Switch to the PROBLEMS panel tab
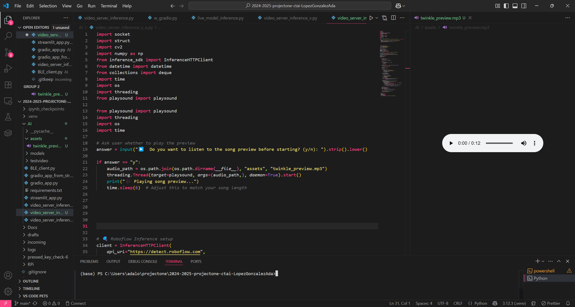Image resolution: width=575 pixels, height=307 pixels. (x=89, y=262)
